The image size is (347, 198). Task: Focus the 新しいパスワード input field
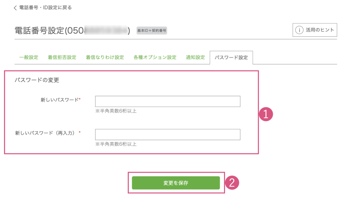168,101
